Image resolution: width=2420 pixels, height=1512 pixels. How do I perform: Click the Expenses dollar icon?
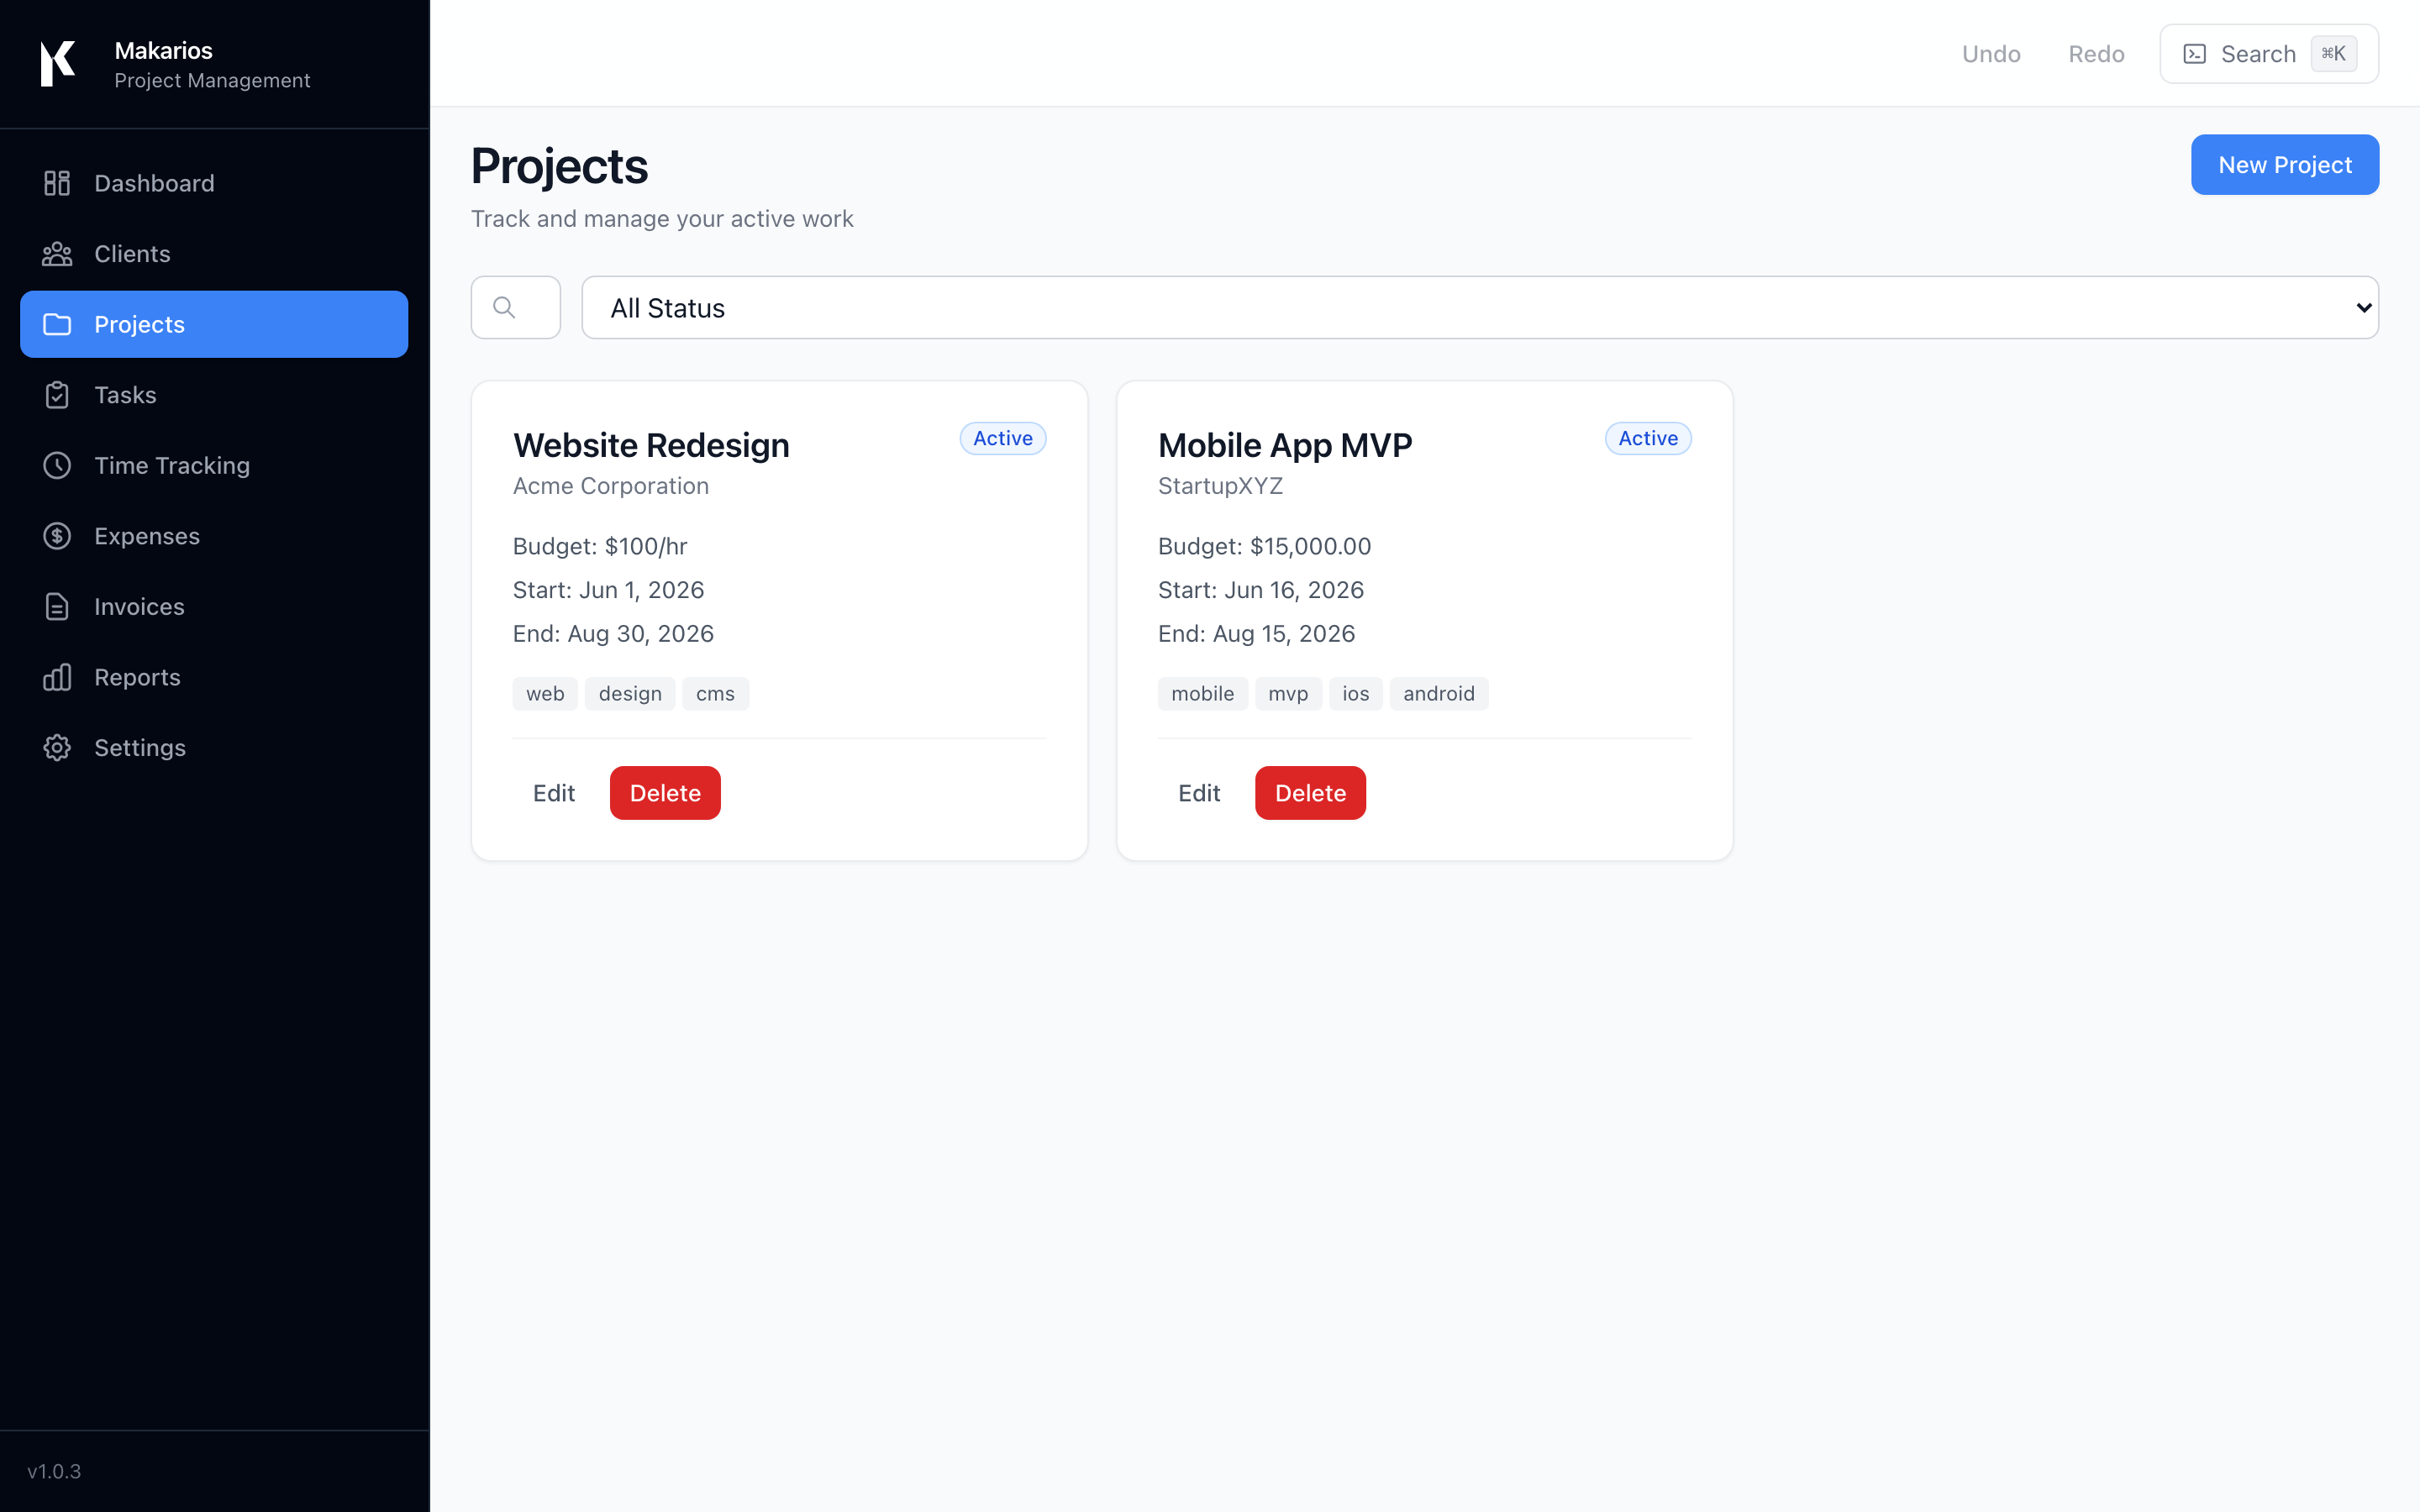(x=57, y=536)
